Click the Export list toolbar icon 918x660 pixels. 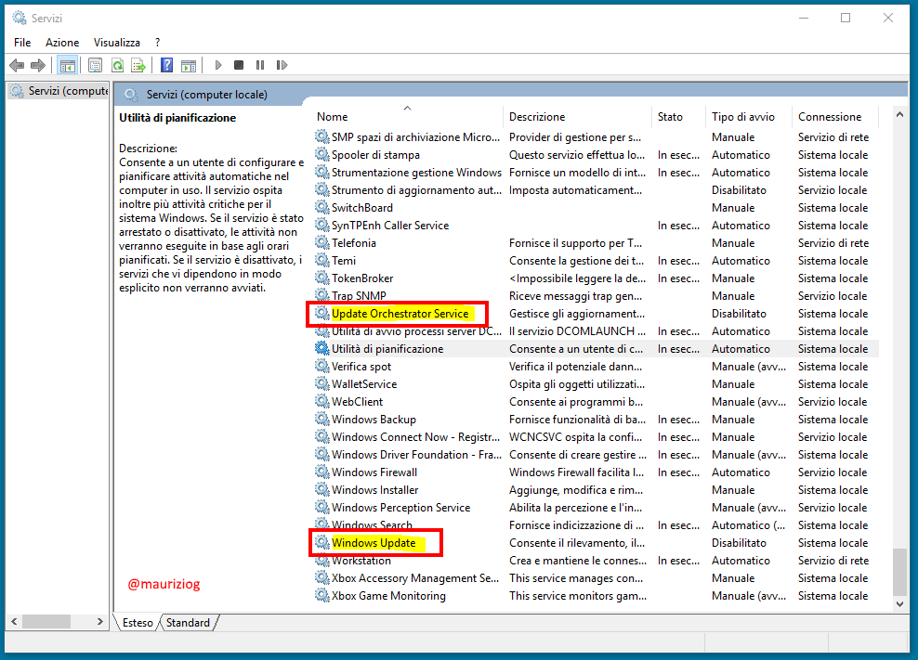[138, 65]
